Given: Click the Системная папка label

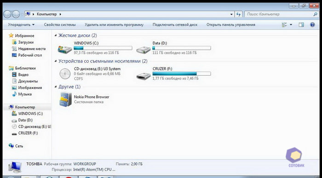Looking at the screenshot, I should (x=89, y=102).
